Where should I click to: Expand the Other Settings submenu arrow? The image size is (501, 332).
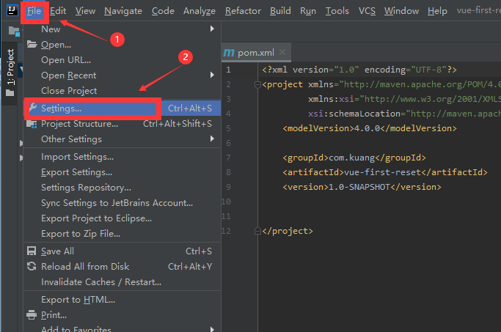212,139
